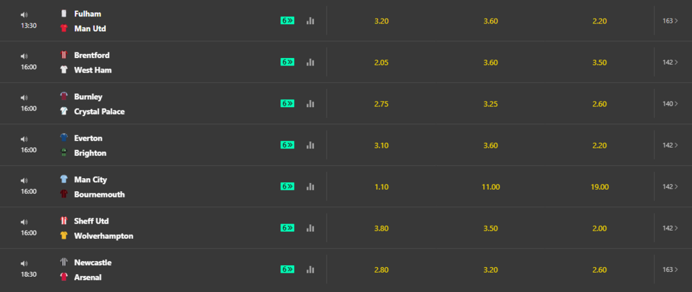Click the speaker icon above 13:30 kickoff
This screenshot has width=692, height=292.
24,15
